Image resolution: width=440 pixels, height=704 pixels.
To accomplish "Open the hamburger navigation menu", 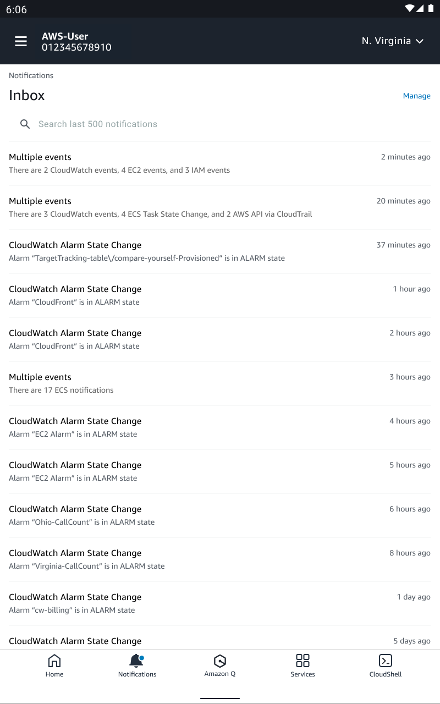I will coord(21,41).
